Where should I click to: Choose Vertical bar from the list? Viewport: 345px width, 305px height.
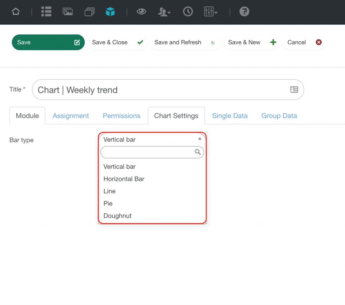point(152,167)
